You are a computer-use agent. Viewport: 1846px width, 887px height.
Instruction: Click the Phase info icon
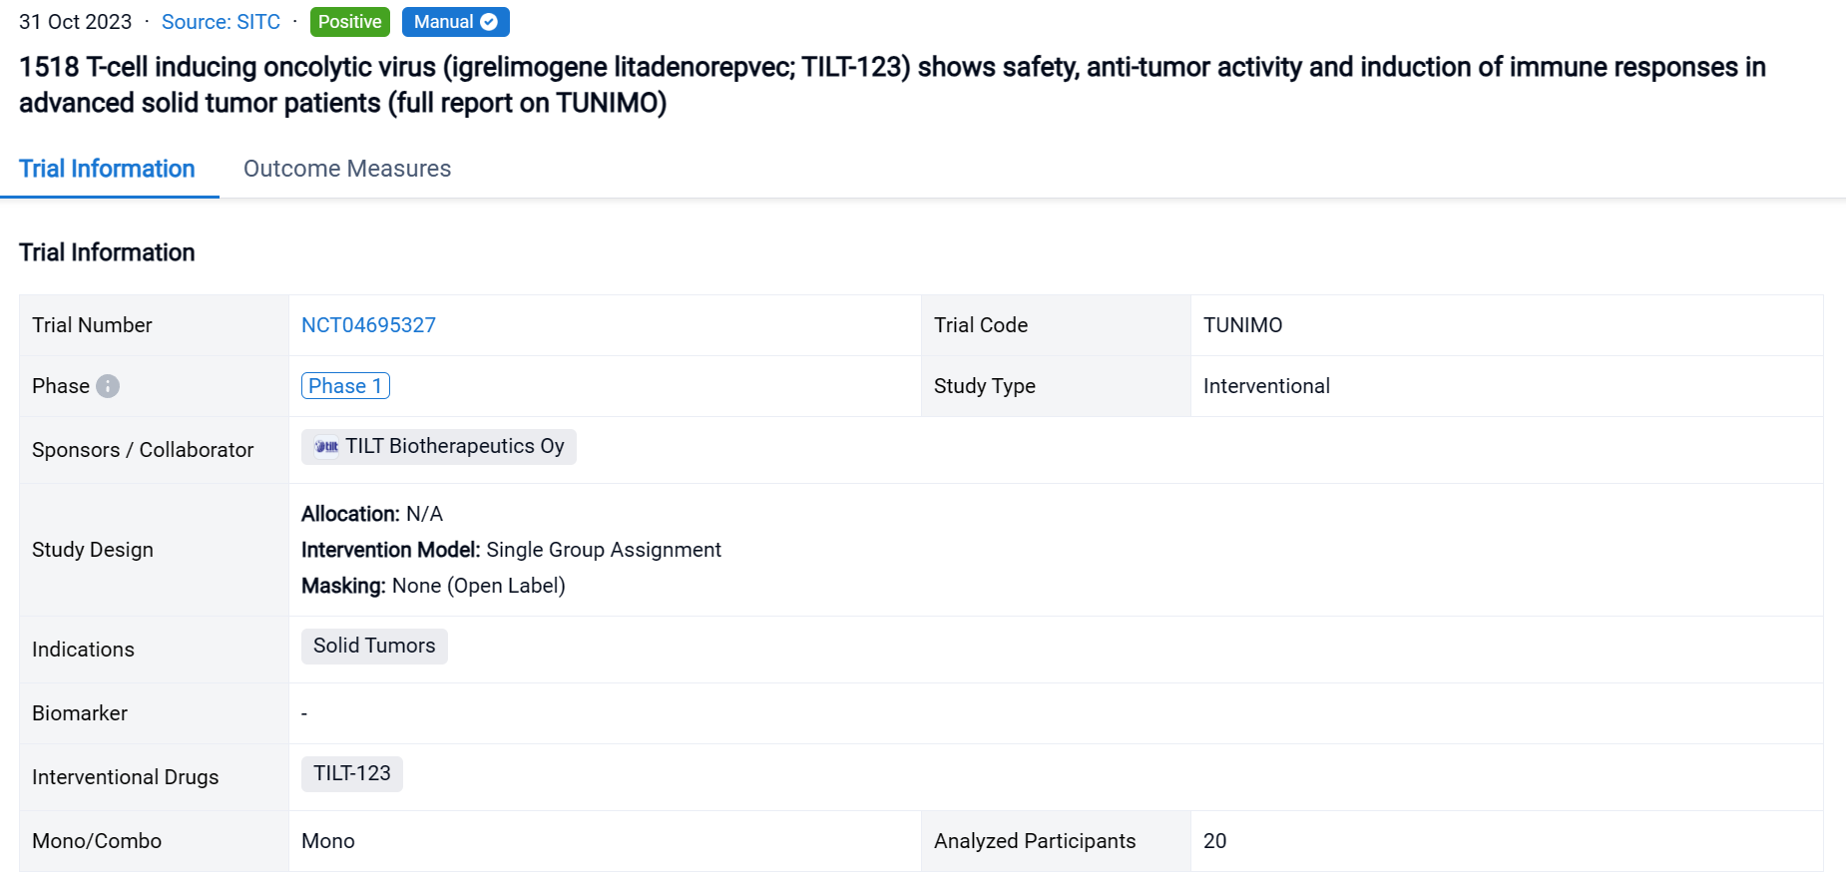(x=108, y=386)
